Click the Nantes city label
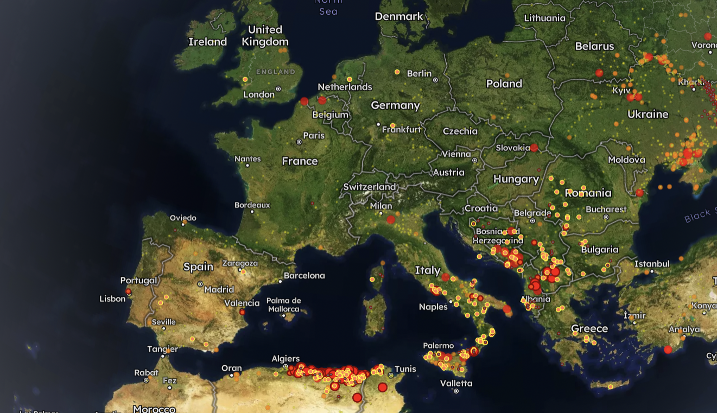Screen dimensions: 717x413 (248, 159)
